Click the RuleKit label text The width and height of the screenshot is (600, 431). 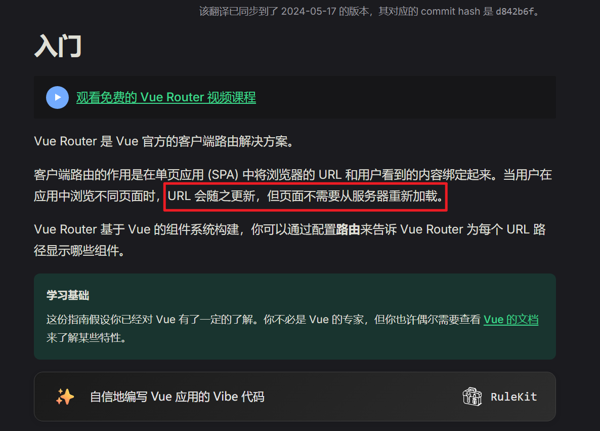coord(513,397)
